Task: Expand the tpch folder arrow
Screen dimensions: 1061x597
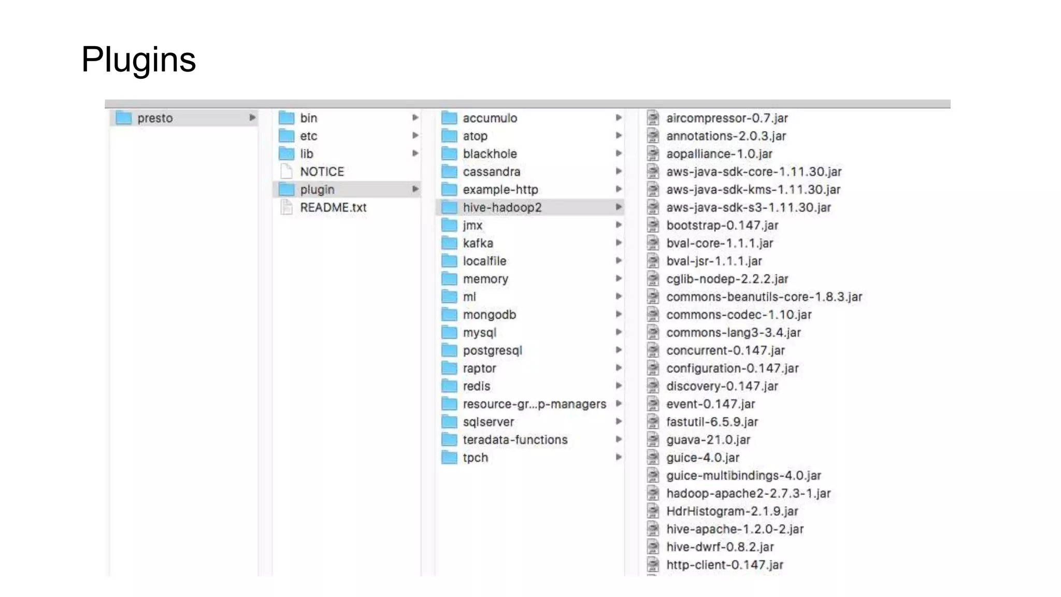Action: (x=619, y=457)
